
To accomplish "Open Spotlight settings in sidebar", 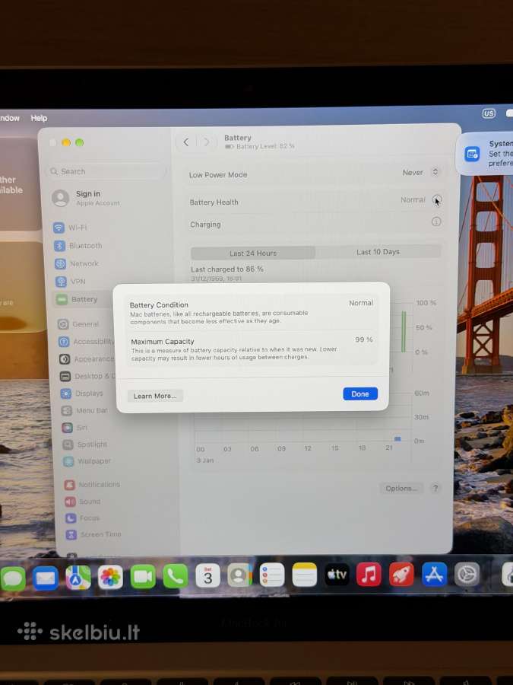I will (x=85, y=444).
